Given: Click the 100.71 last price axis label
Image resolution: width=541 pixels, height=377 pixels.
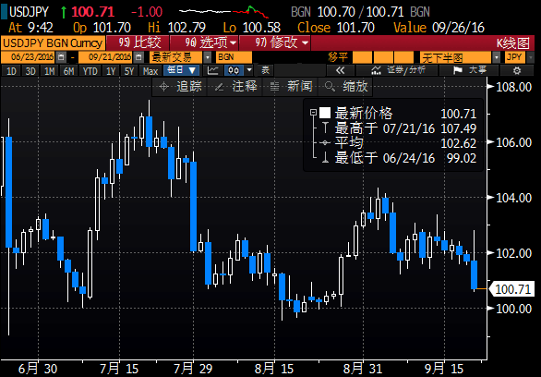Looking at the screenshot, I should point(512,288).
